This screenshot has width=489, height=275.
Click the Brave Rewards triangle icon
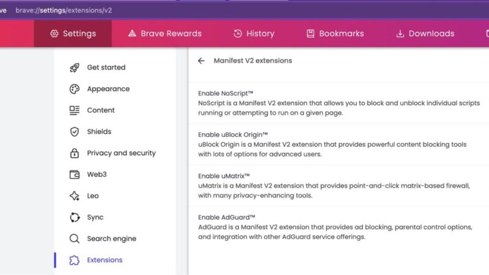coord(132,34)
